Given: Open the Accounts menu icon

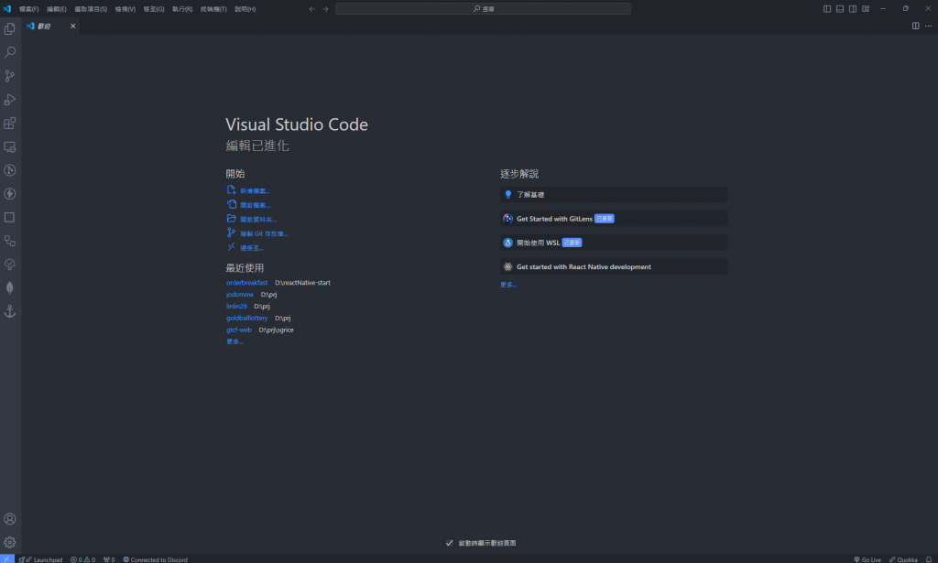Looking at the screenshot, I should point(9,519).
